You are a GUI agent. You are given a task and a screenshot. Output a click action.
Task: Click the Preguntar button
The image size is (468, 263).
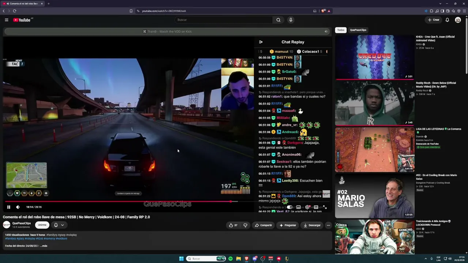click(x=288, y=225)
